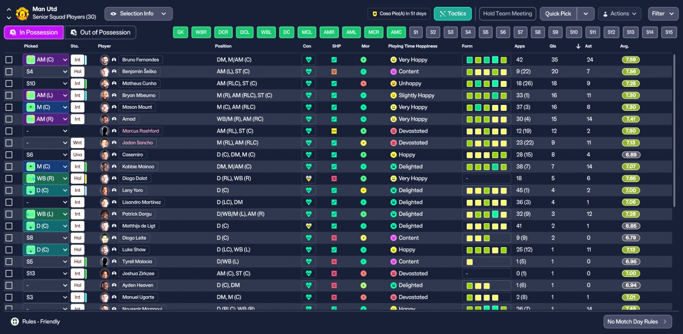
Task: Click Kobbie Mainoo's condition heart icon
Action: (308, 167)
